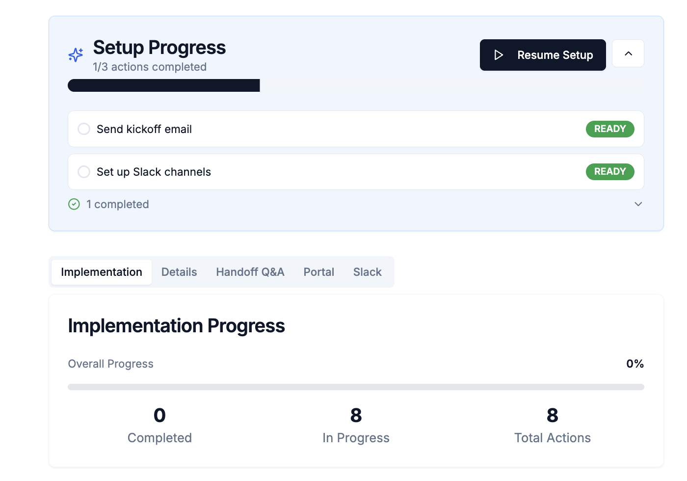
Task: Expand the 1 completed section with the down chevron
Action: (x=638, y=204)
